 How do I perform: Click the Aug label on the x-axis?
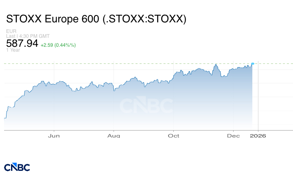pyautogui.click(x=114, y=136)
